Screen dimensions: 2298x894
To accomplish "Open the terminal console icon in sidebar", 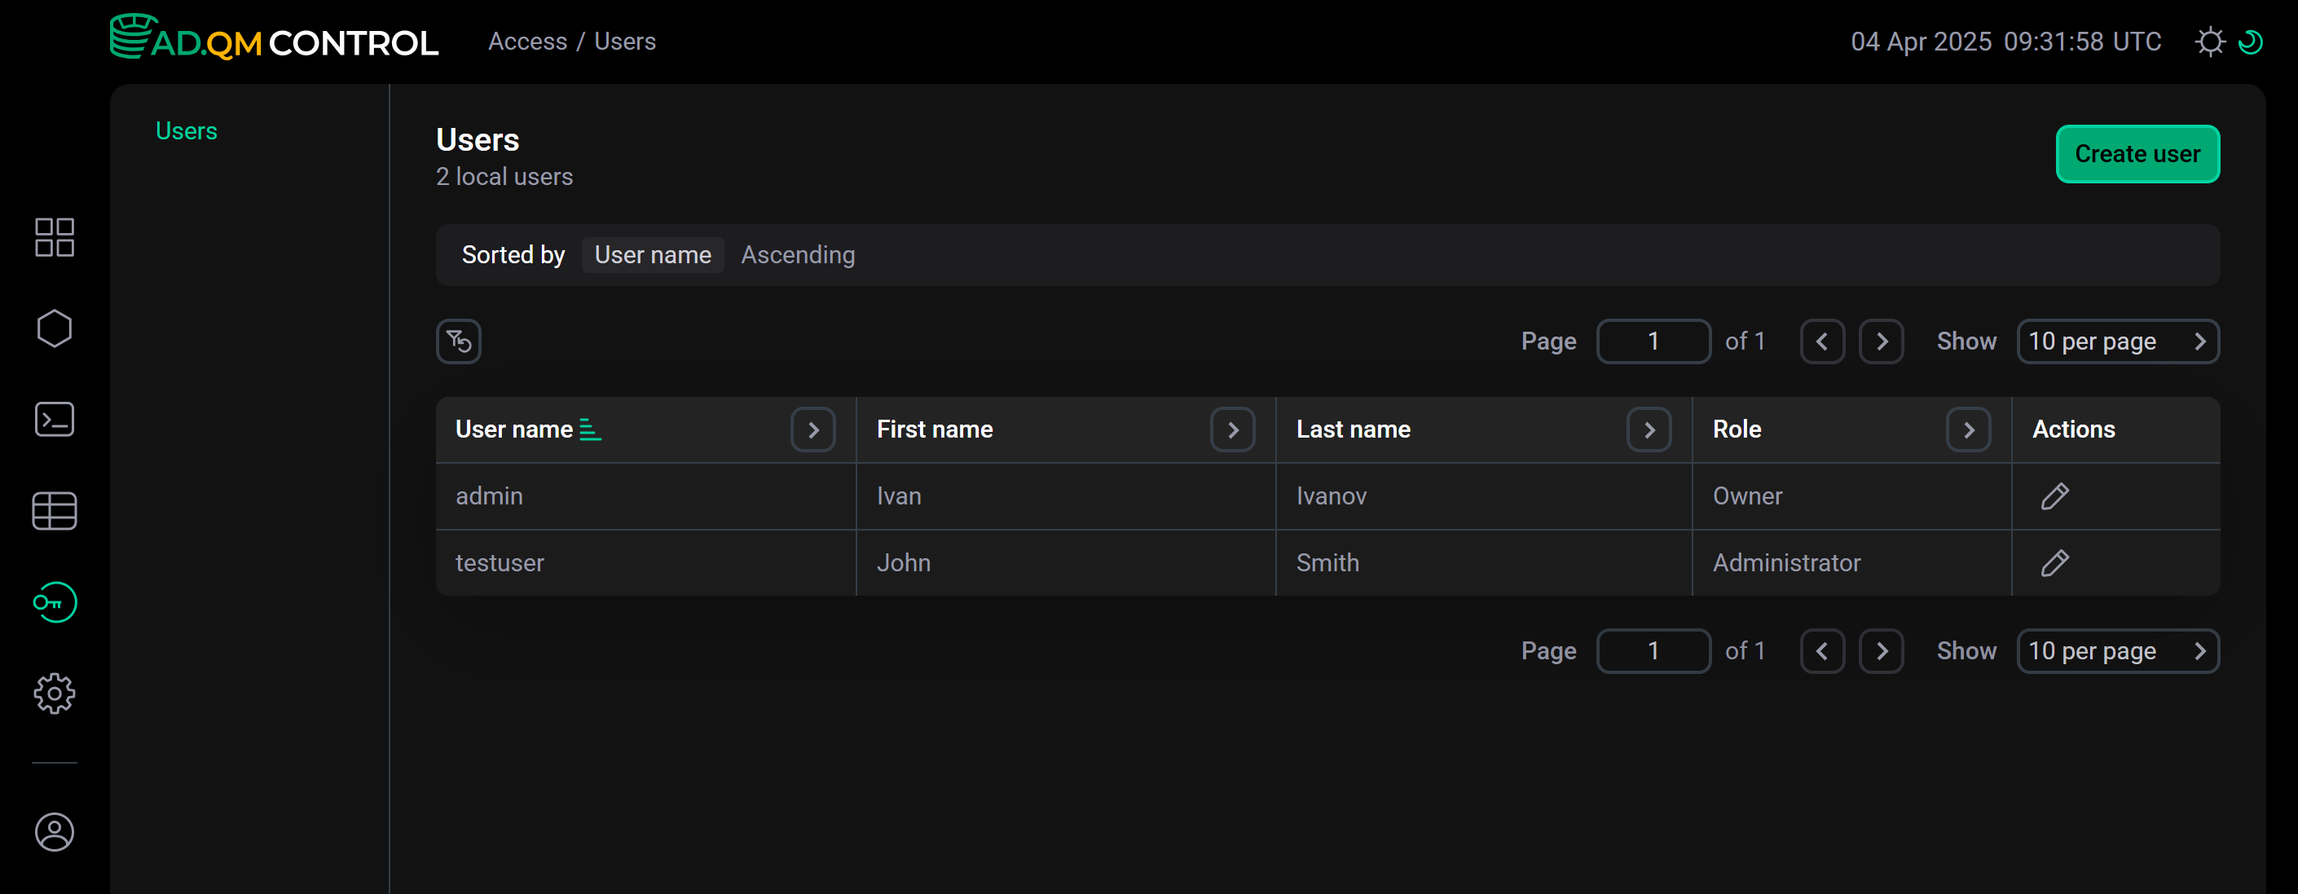I will pos(55,420).
